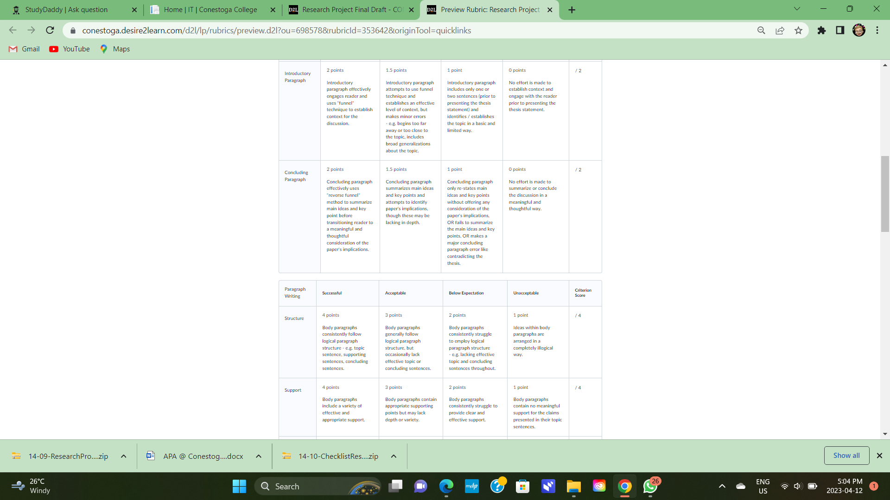The width and height of the screenshot is (890, 500).
Task: Expand options for 14-09-ResearchPro zip download
Action: [124, 456]
